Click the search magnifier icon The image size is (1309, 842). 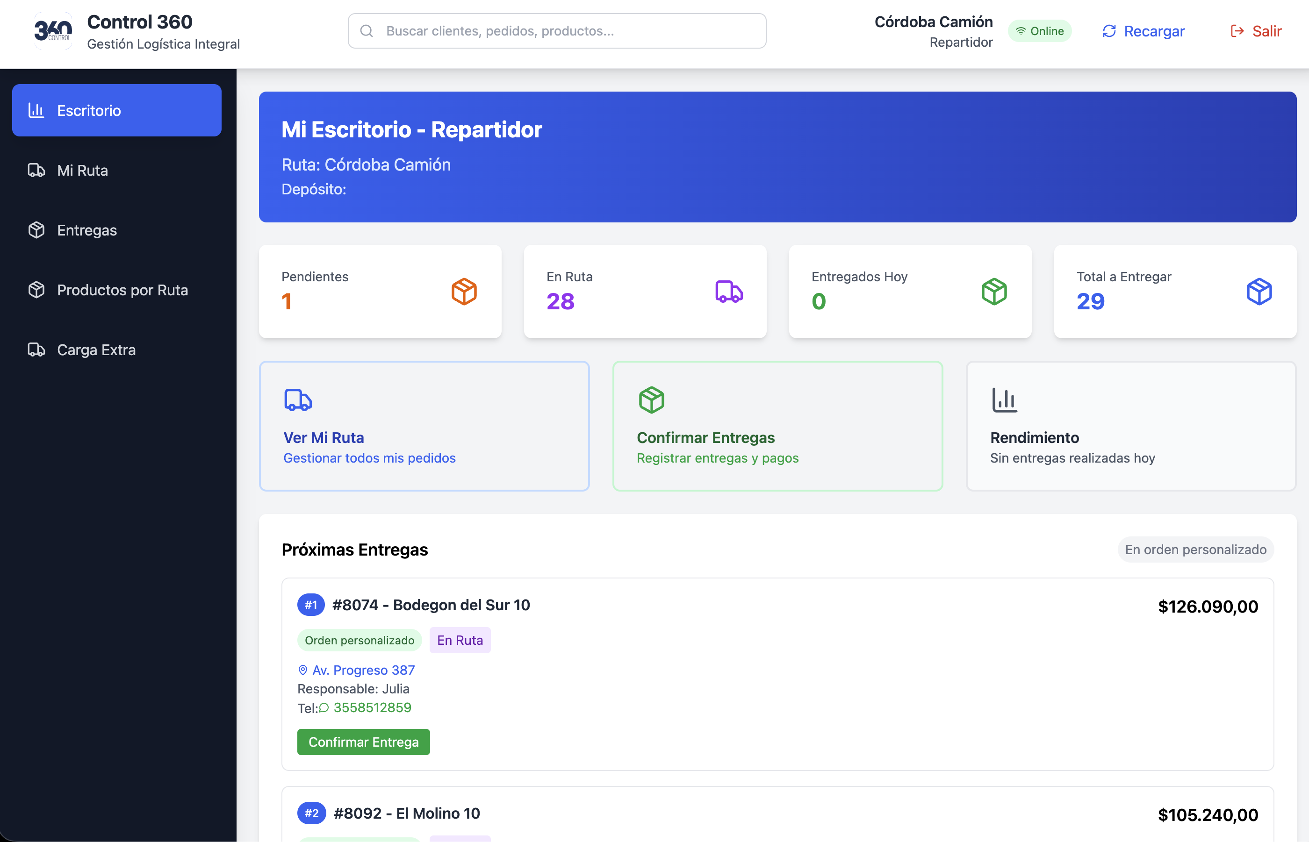click(x=367, y=31)
